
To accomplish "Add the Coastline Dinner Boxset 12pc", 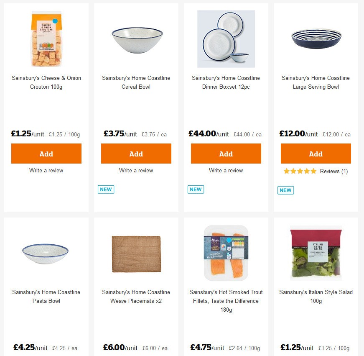I will (226, 154).
